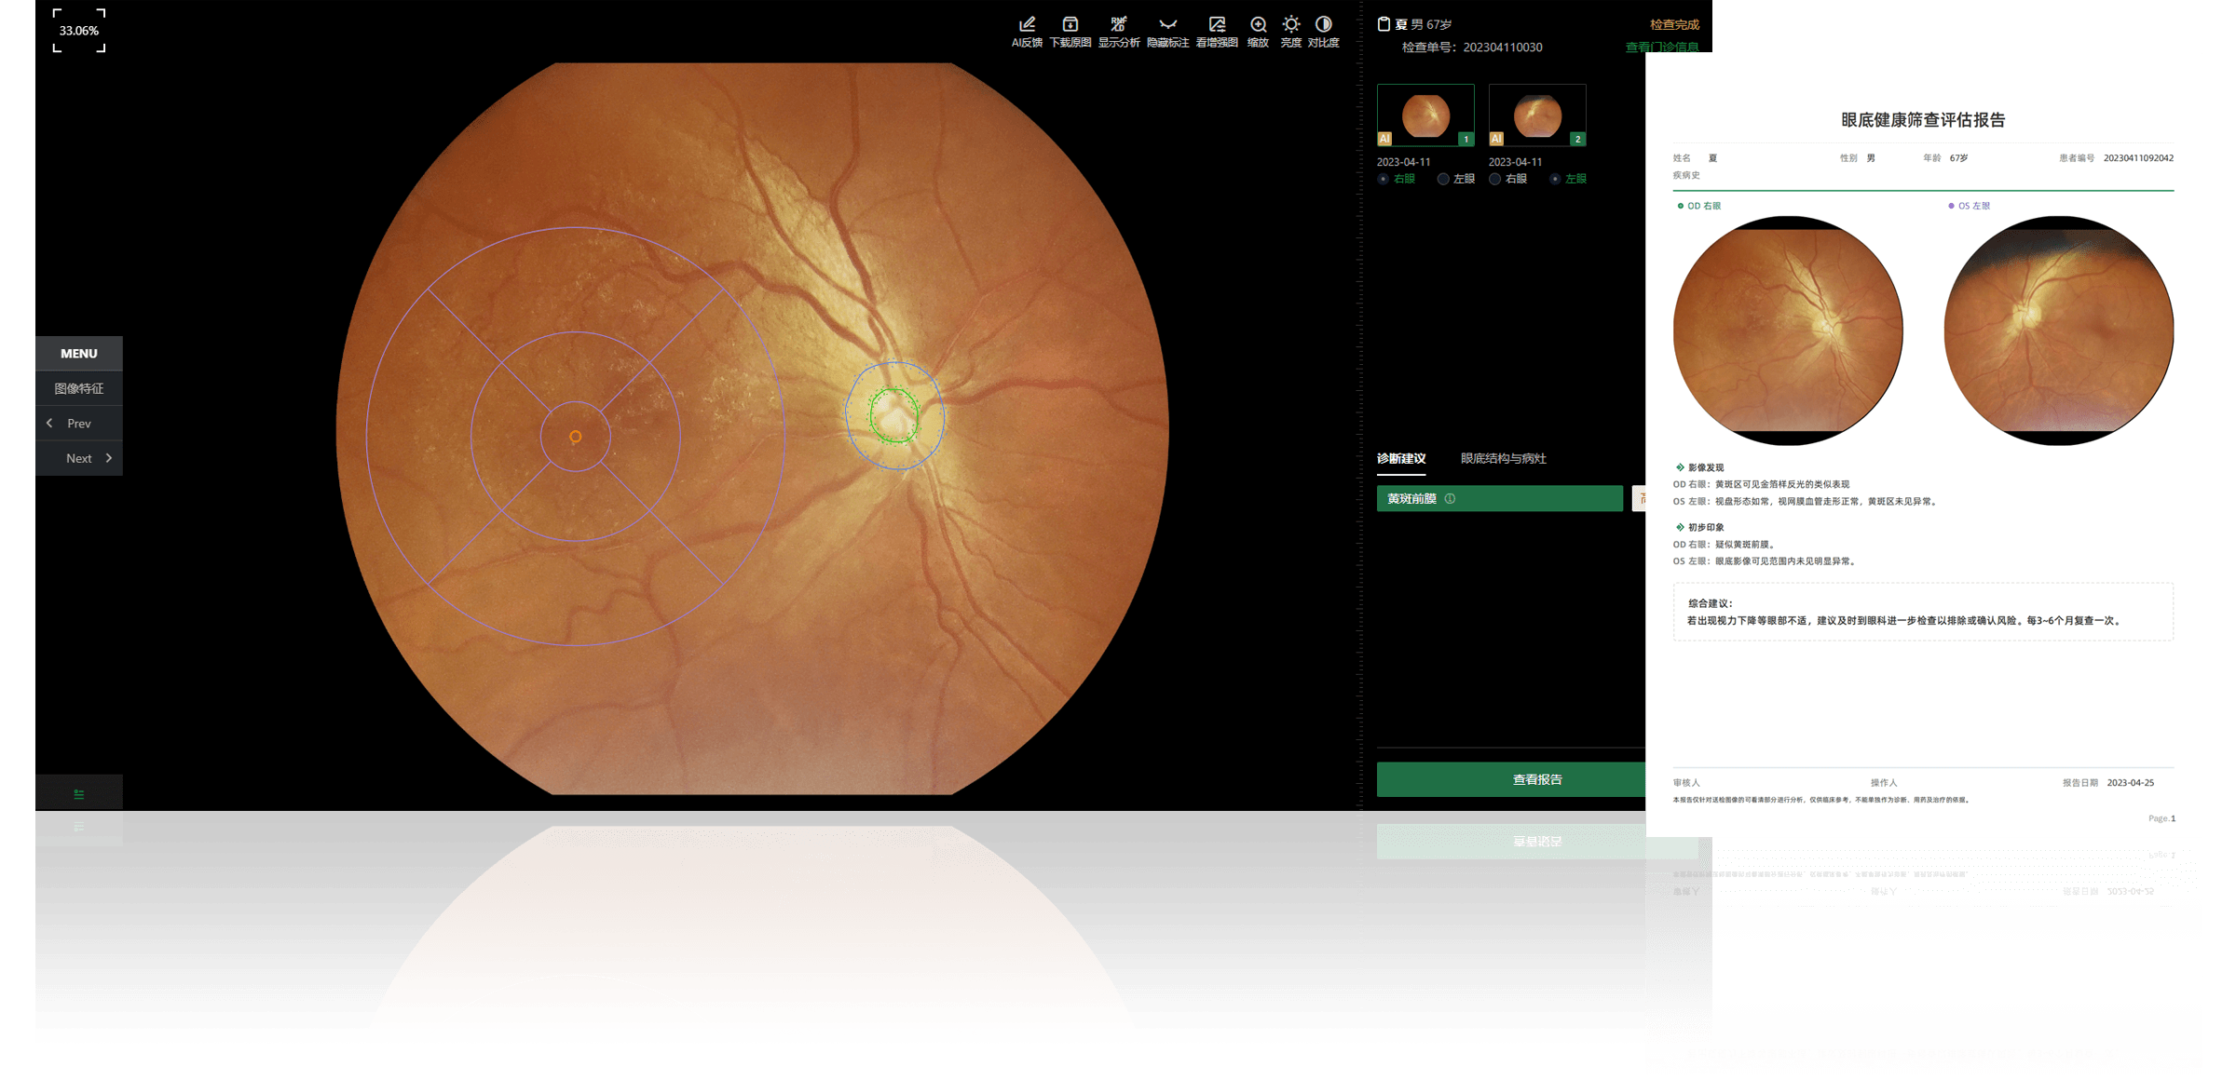
Task: Click the 初步印象 heading in report
Action: (x=1706, y=527)
